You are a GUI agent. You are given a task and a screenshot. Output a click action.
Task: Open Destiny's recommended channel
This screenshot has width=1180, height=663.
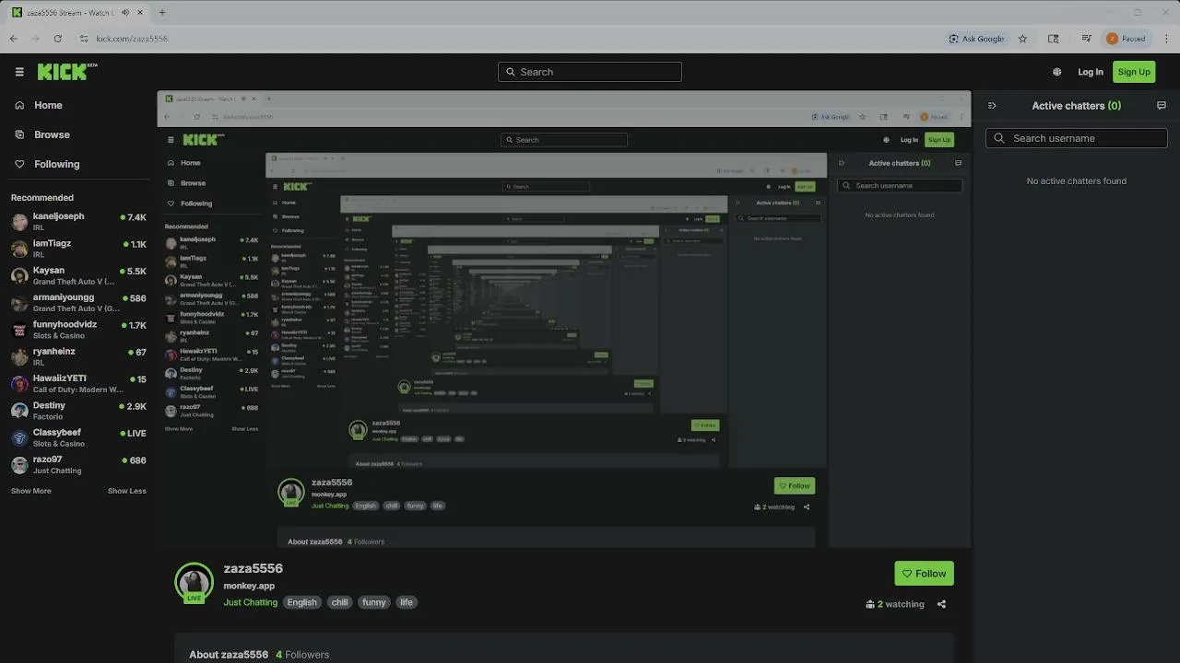pos(78,411)
